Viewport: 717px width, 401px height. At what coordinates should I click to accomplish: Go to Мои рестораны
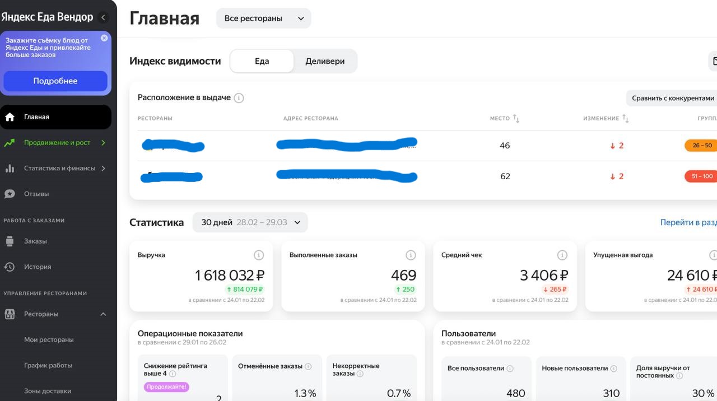tap(49, 340)
